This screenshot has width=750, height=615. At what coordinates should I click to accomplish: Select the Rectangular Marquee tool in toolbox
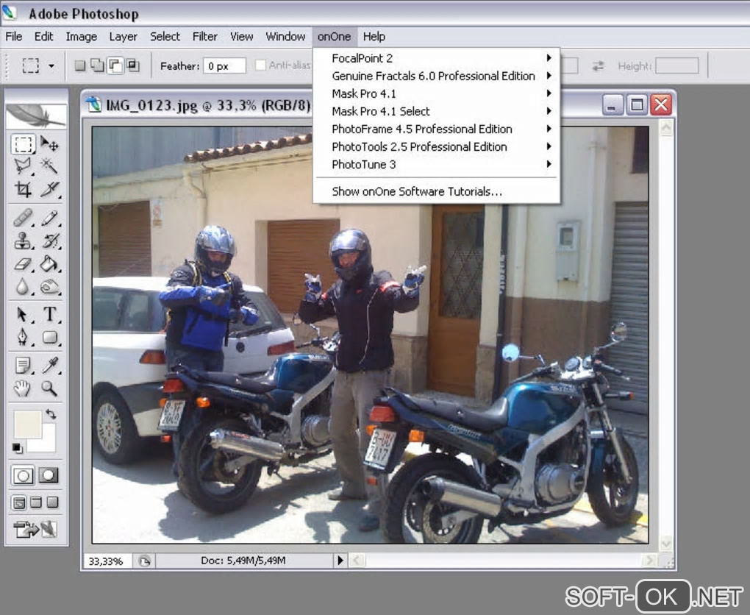click(23, 143)
